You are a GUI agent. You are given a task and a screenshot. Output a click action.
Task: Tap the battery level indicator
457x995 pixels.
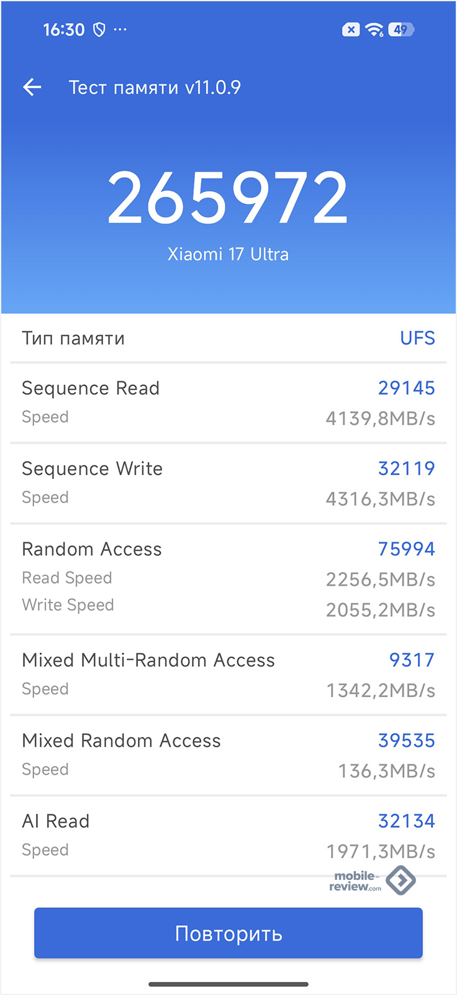[401, 29]
